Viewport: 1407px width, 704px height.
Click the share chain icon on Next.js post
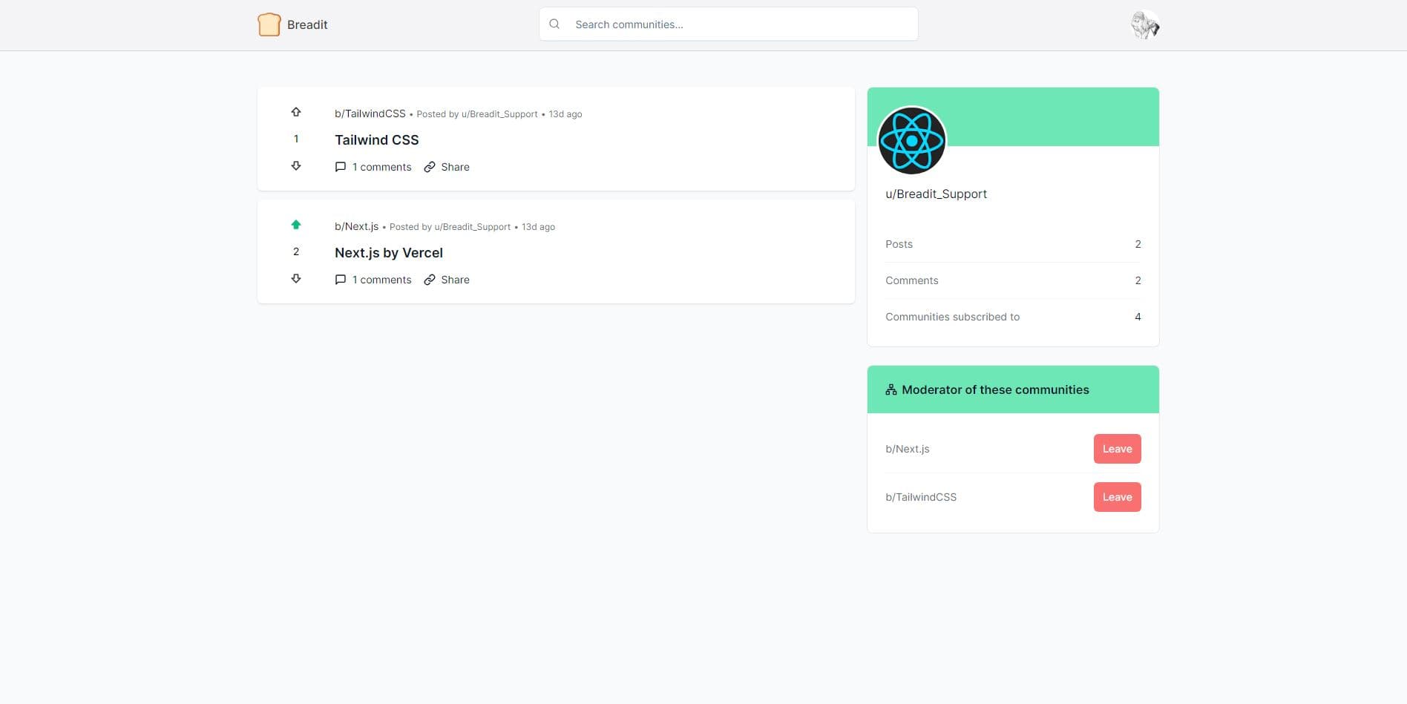click(x=430, y=280)
